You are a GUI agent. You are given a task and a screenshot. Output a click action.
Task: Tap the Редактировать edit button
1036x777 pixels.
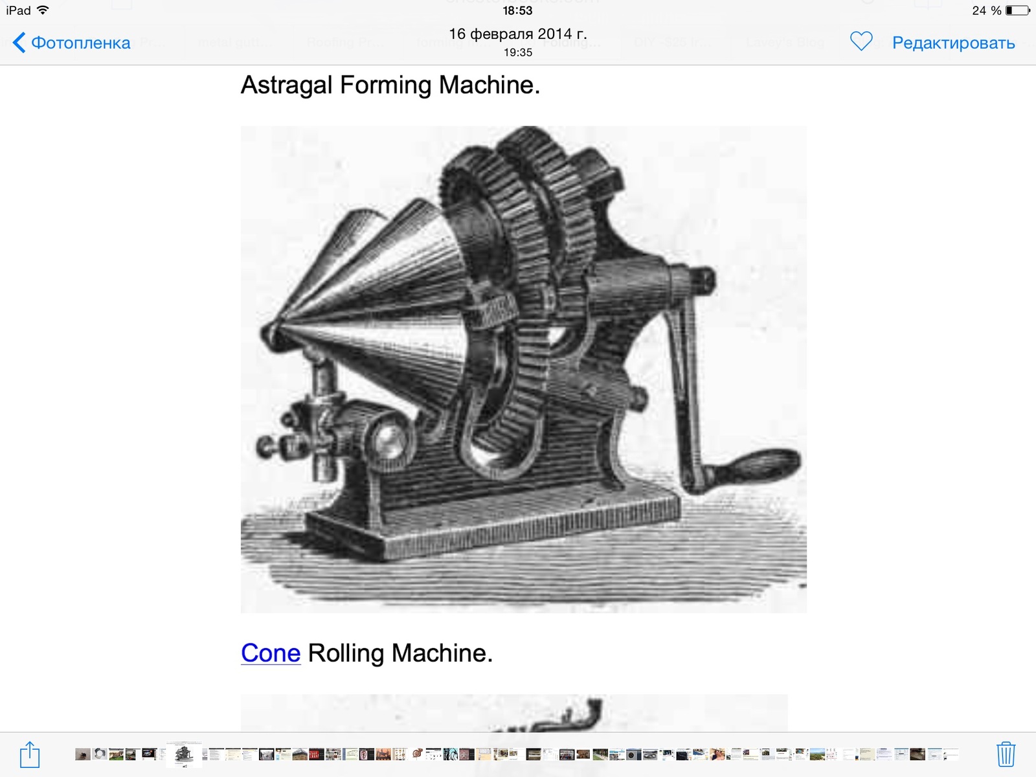click(953, 43)
